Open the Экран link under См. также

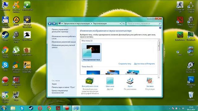54,84
